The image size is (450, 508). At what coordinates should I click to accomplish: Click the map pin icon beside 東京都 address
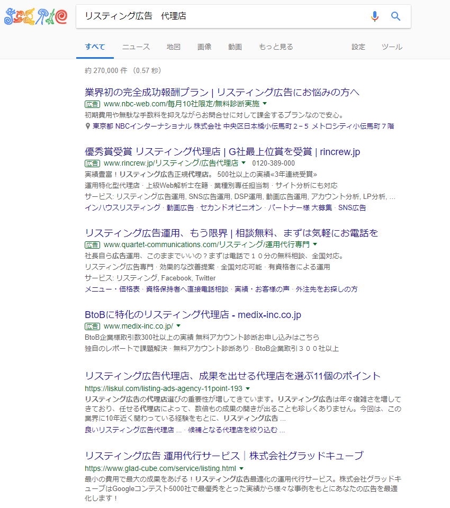click(87, 126)
